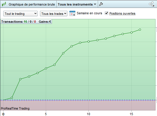Image resolution: width=157 pixels, height=116 pixels.
Task: Select the data point at trade 15
Action: pyautogui.click(x=132, y=33)
